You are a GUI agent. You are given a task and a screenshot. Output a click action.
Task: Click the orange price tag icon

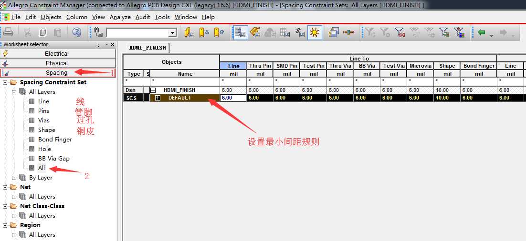255,32
